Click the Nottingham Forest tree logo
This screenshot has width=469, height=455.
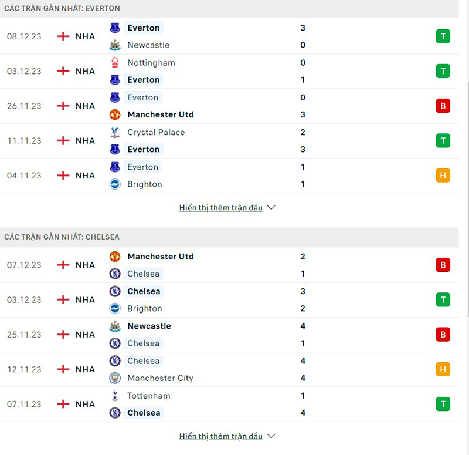pos(115,62)
